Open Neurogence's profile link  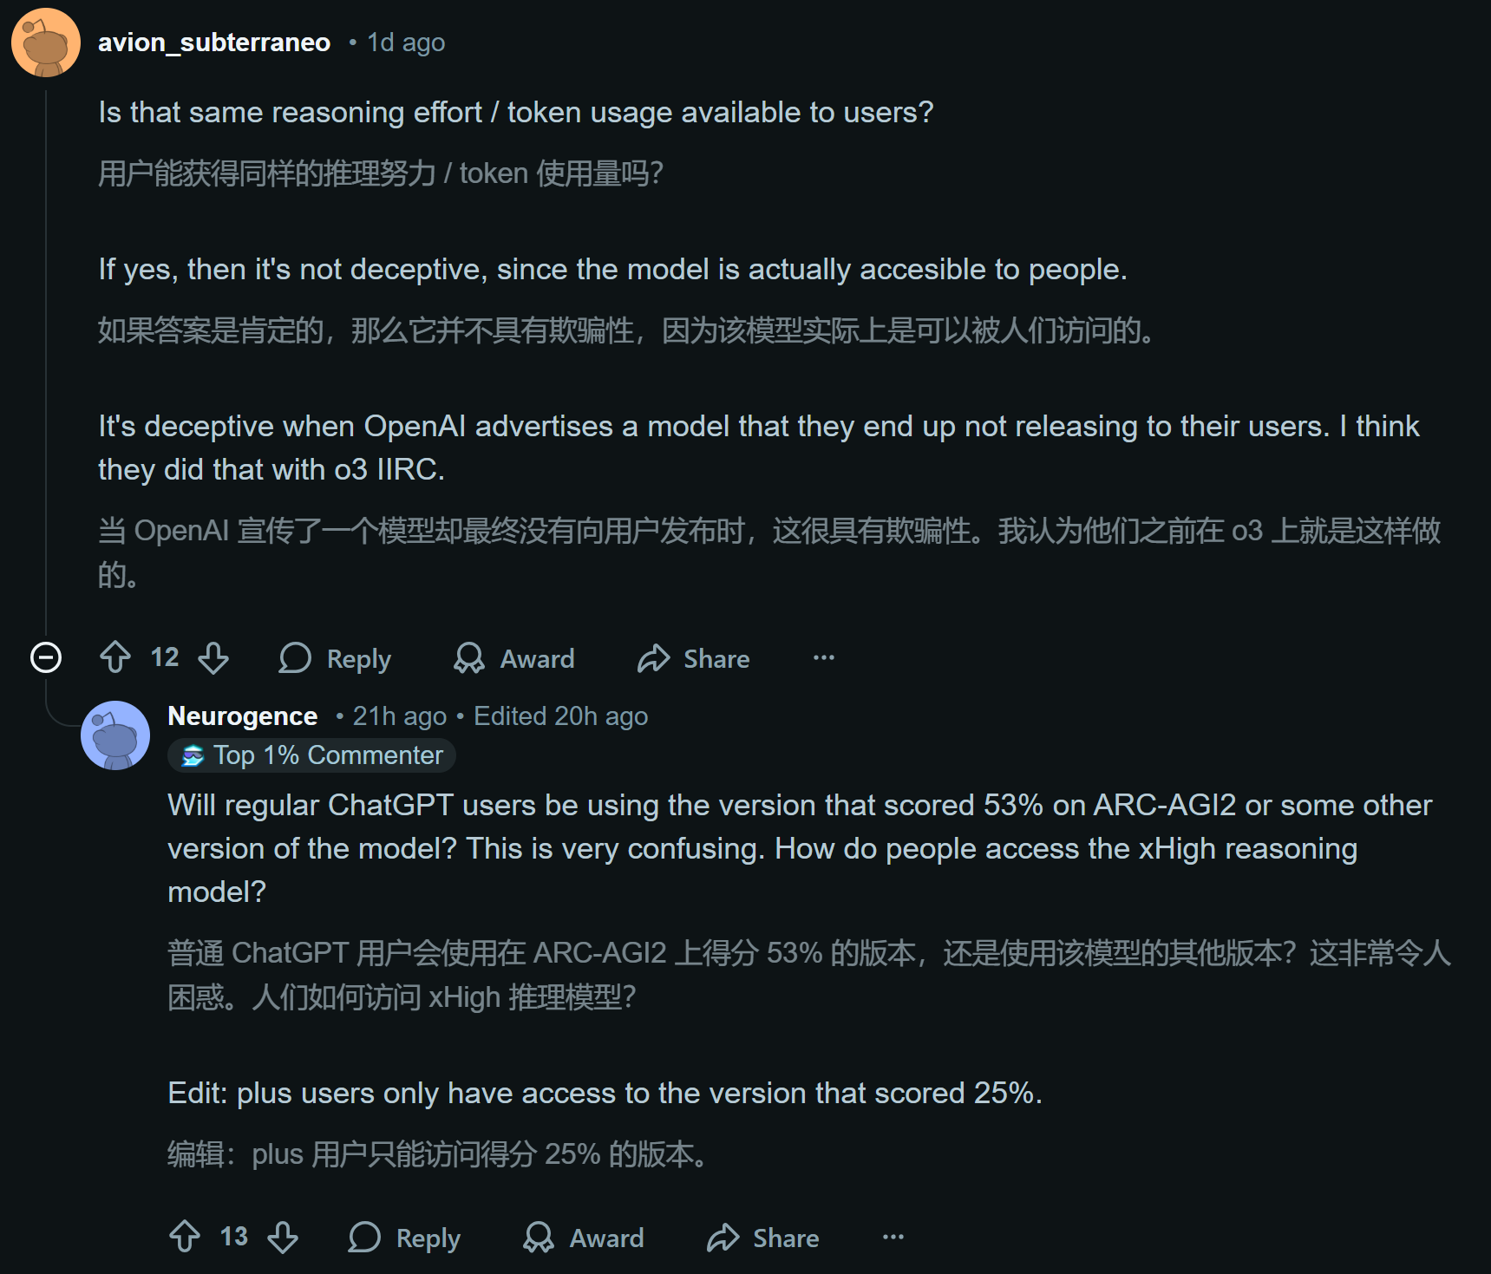[x=242, y=715]
